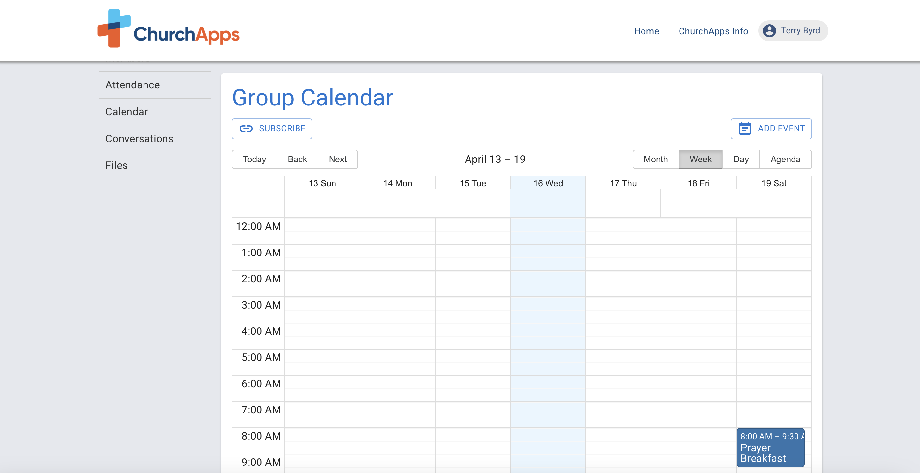
Task: Switch to Day view
Action: (x=741, y=159)
